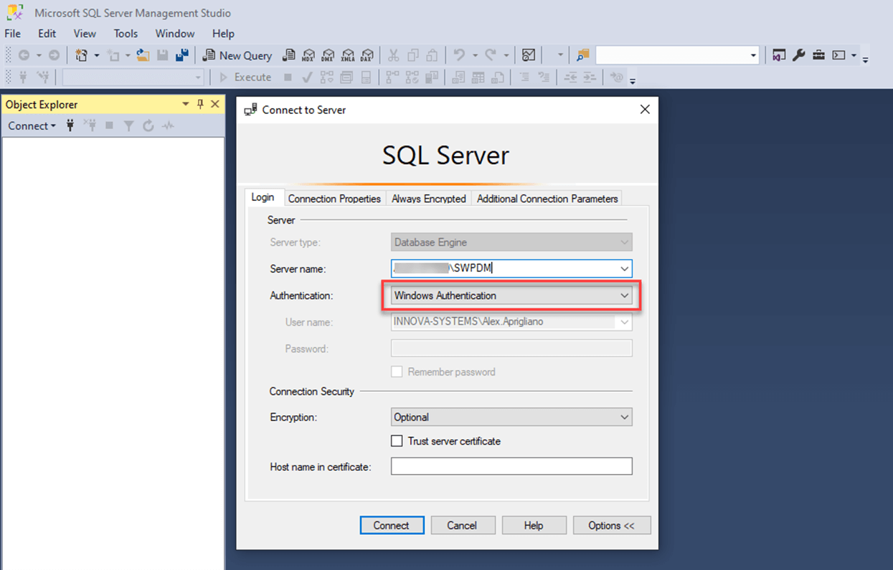Open the Tools menu
This screenshot has width=893, height=570.
[126, 33]
